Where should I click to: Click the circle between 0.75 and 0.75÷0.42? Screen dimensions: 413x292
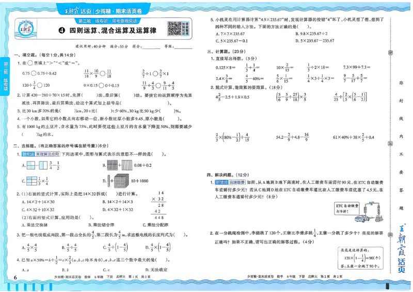34,73
